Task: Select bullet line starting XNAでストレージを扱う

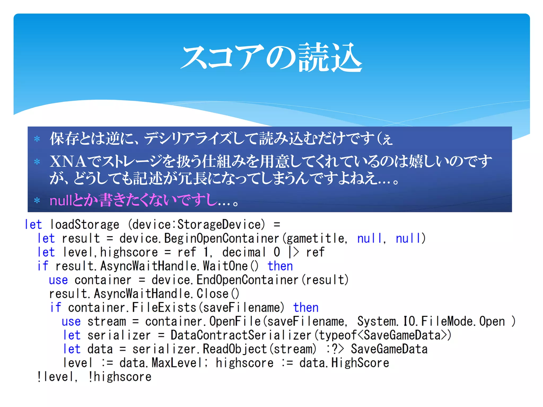Action: (x=271, y=161)
